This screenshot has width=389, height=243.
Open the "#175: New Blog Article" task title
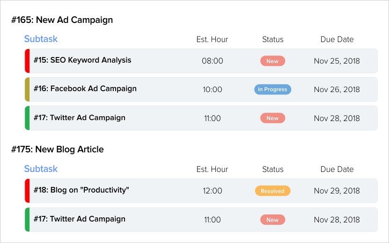point(58,150)
